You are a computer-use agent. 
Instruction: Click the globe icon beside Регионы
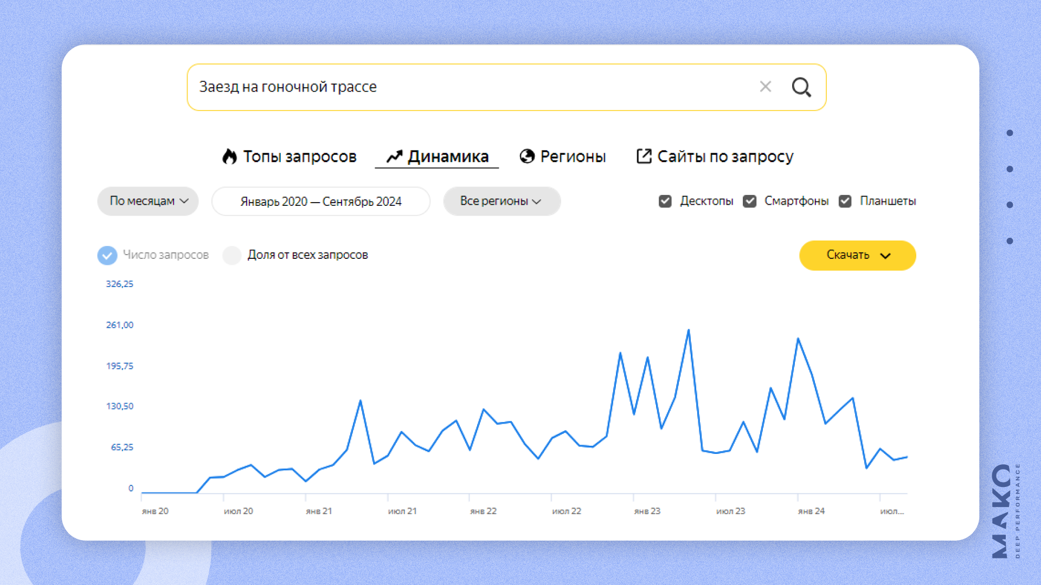point(526,157)
